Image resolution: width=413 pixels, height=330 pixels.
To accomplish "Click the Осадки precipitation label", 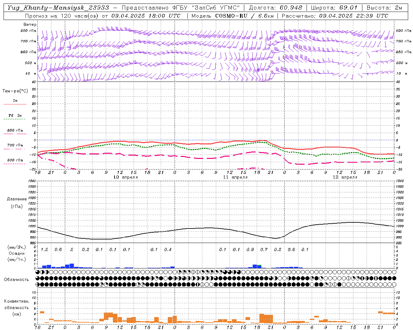I will 16,253.
